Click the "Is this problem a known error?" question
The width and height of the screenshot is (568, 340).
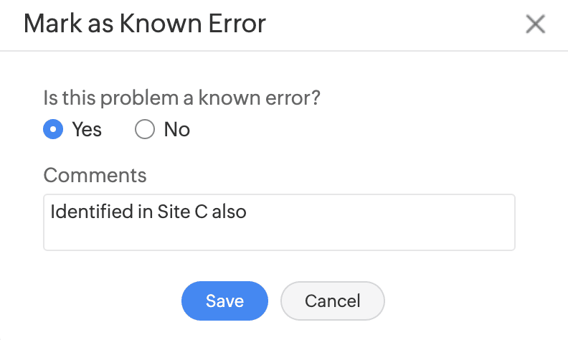coord(181,98)
